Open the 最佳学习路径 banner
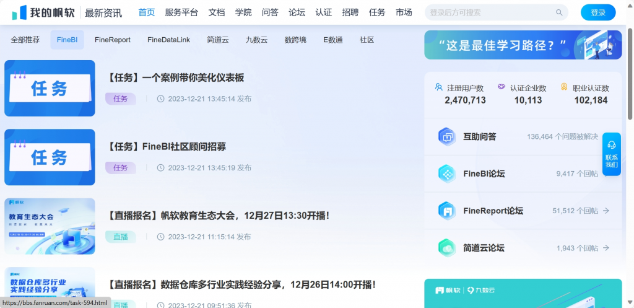The image size is (634, 308). coord(523,45)
